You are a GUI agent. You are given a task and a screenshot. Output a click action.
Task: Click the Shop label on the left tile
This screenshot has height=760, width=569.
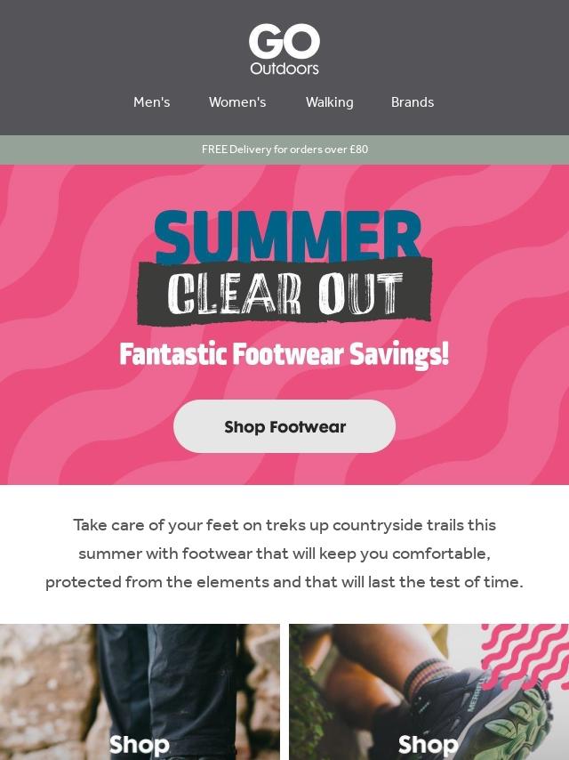click(x=140, y=745)
